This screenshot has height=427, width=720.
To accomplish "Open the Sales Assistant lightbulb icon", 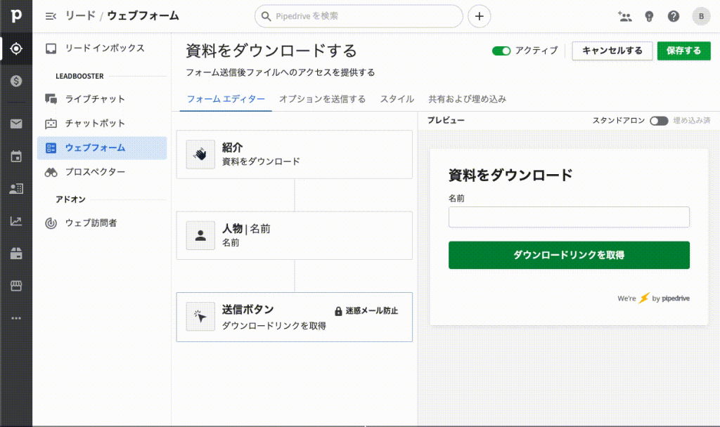I will point(649,16).
